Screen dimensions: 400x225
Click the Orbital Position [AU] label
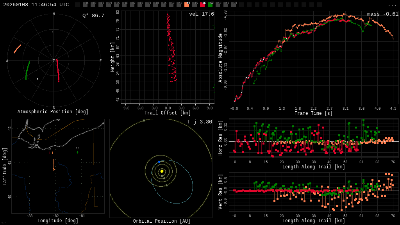pyautogui.click(x=162, y=221)
